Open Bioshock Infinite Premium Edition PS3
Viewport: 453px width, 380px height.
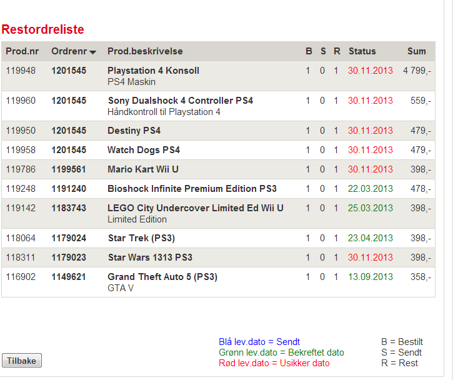(192, 189)
